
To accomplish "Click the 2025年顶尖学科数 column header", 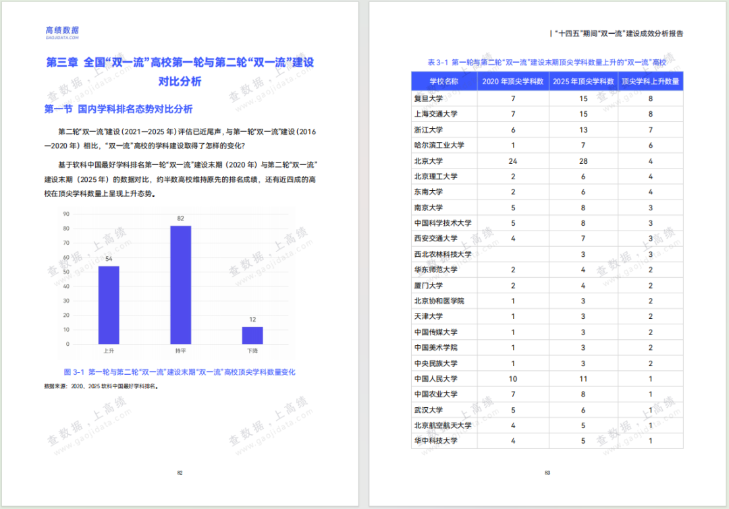I will click(583, 82).
